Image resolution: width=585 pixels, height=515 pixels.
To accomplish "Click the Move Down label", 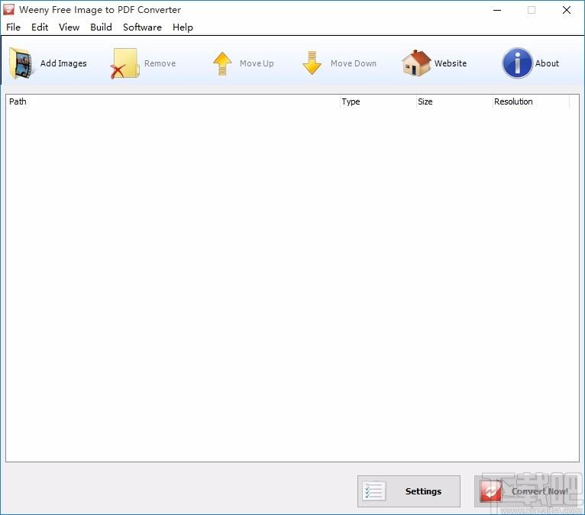I will coord(354,63).
